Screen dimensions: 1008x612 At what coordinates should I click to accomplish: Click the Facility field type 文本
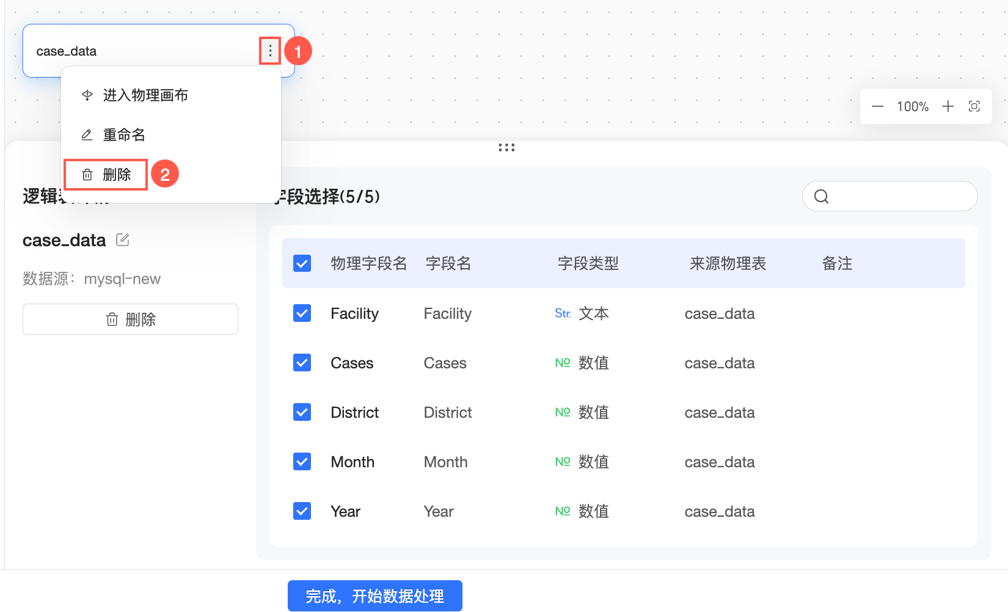[x=582, y=313]
